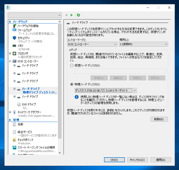Click the disabled 参照(B)... button
The width and height of the screenshot is (179, 170).
[x=157, y=78]
